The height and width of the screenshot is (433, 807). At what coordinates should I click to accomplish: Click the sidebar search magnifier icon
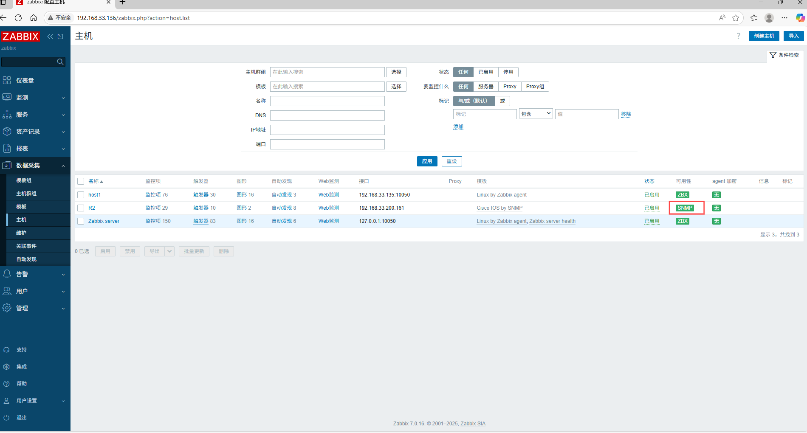point(60,62)
